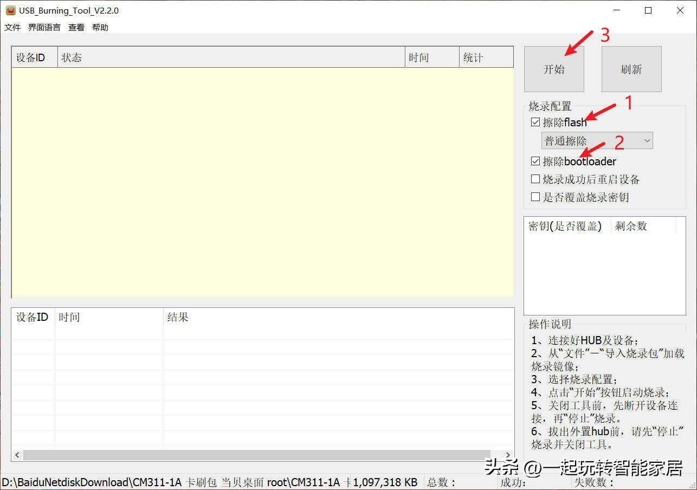Screen dimensions: 697x490
Task: Close the USB Burning Tool window
Action: 680,10
